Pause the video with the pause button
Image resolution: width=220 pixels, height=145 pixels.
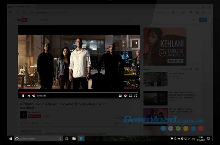[23, 96]
